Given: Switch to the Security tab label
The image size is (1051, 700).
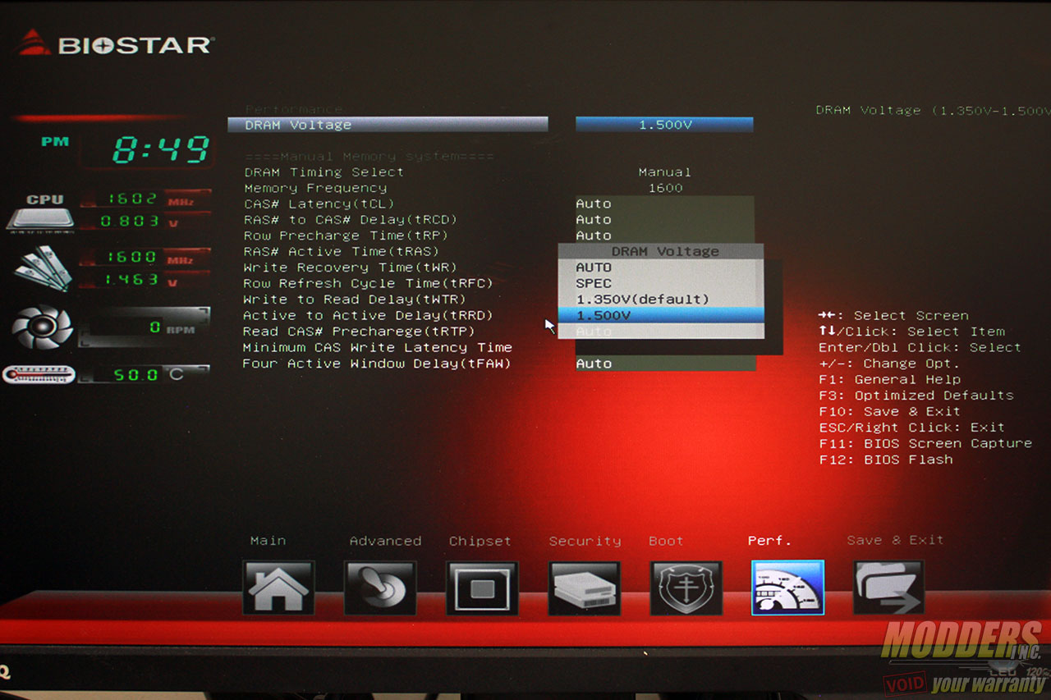Looking at the screenshot, I should click(x=585, y=541).
